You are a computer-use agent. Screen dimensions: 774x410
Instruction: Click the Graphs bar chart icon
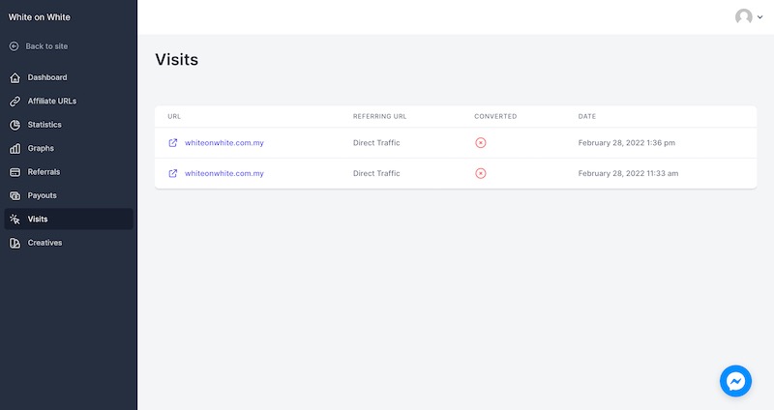(x=15, y=149)
